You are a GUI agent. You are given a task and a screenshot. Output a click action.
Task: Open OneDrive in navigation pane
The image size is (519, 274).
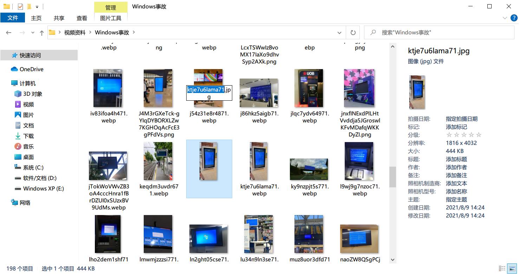[31, 69]
